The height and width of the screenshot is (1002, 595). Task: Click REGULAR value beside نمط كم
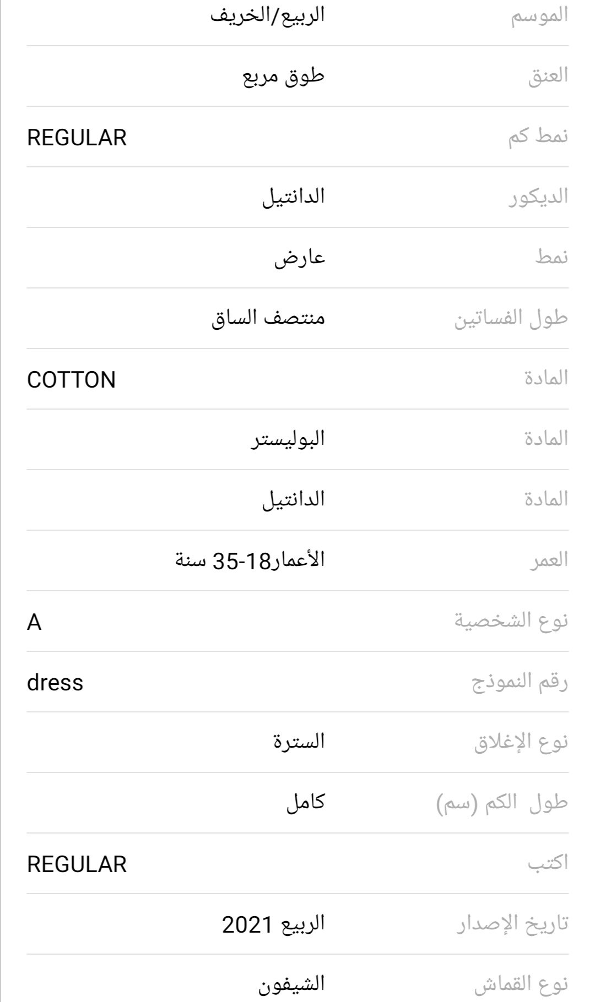point(77,138)
